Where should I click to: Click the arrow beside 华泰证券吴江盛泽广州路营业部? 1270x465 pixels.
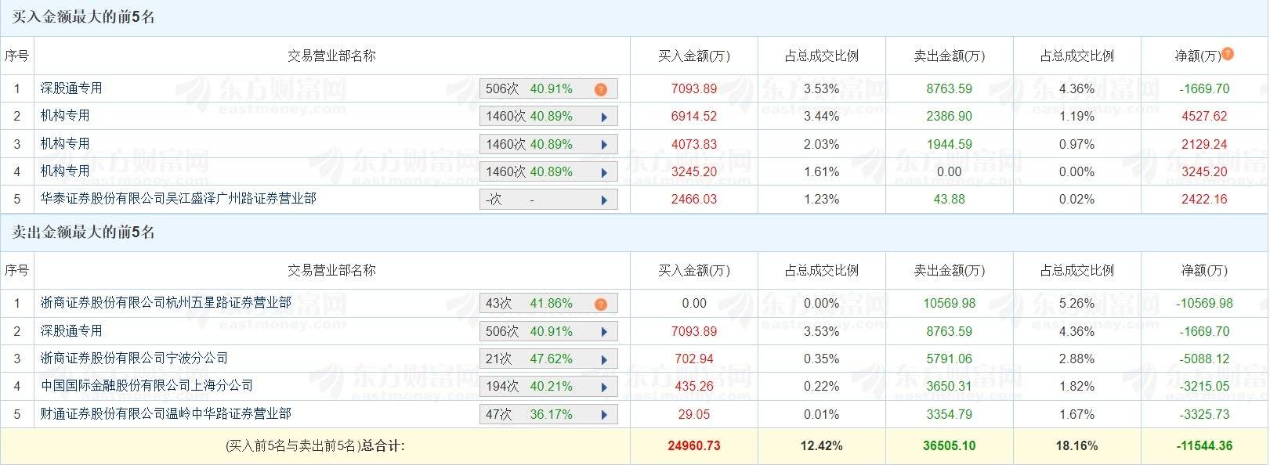604,199
